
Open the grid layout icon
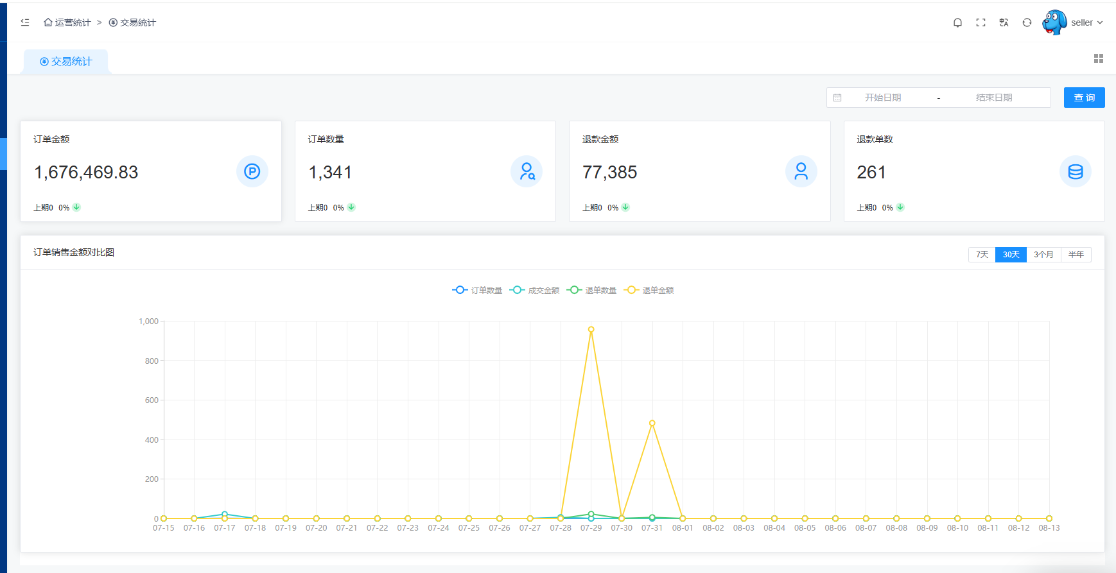1099,58
